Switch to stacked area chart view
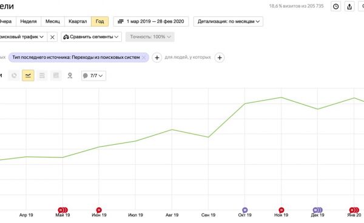The height and width of the screenshot is (223, 364). coord(42,76)
